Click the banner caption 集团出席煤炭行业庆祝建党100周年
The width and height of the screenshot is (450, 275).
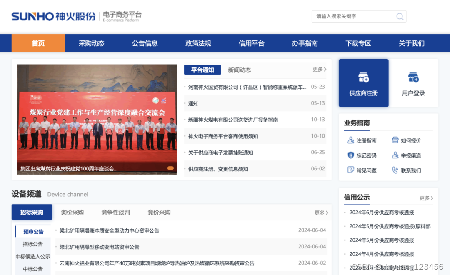[x=69, y=168]
